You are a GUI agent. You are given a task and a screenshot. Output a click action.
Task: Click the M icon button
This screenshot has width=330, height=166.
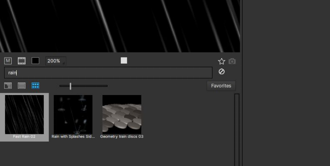coord(8,61)
